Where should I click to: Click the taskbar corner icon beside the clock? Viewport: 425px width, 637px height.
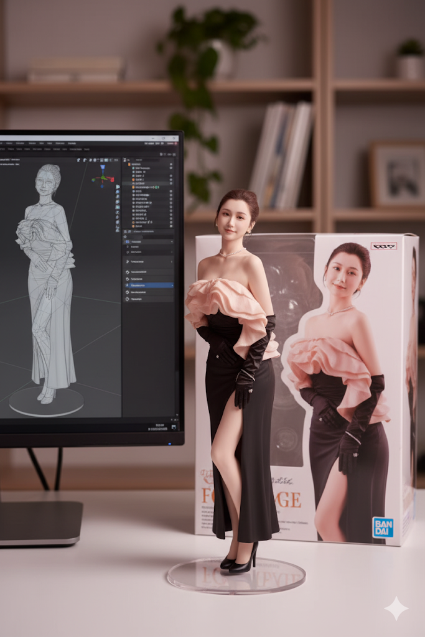174,427
